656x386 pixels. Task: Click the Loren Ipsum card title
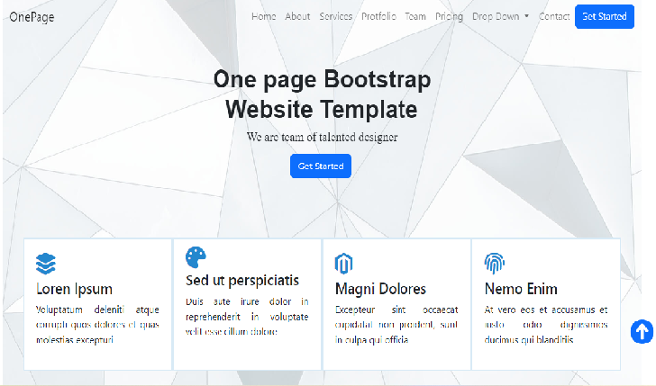click(75, 289)
